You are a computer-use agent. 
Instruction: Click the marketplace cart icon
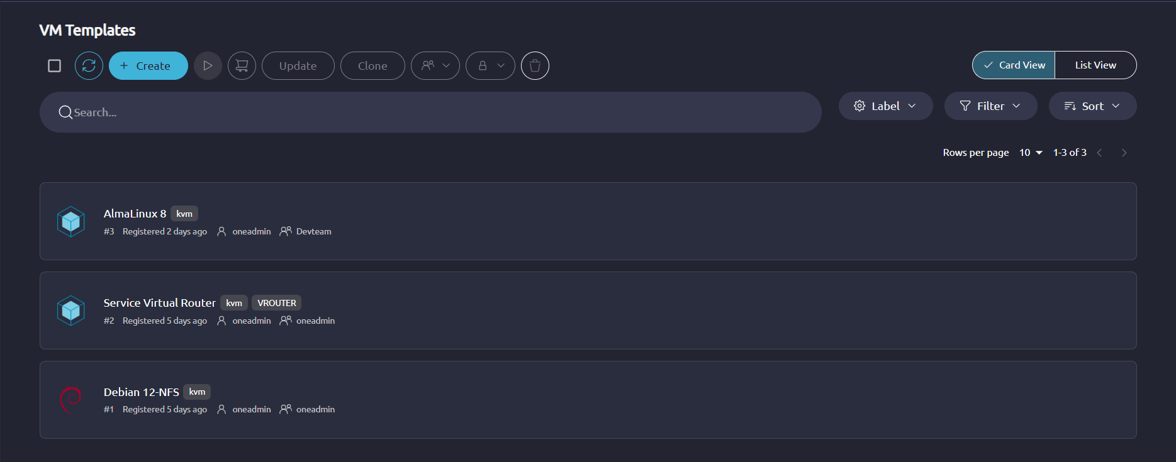pos(242,65)
